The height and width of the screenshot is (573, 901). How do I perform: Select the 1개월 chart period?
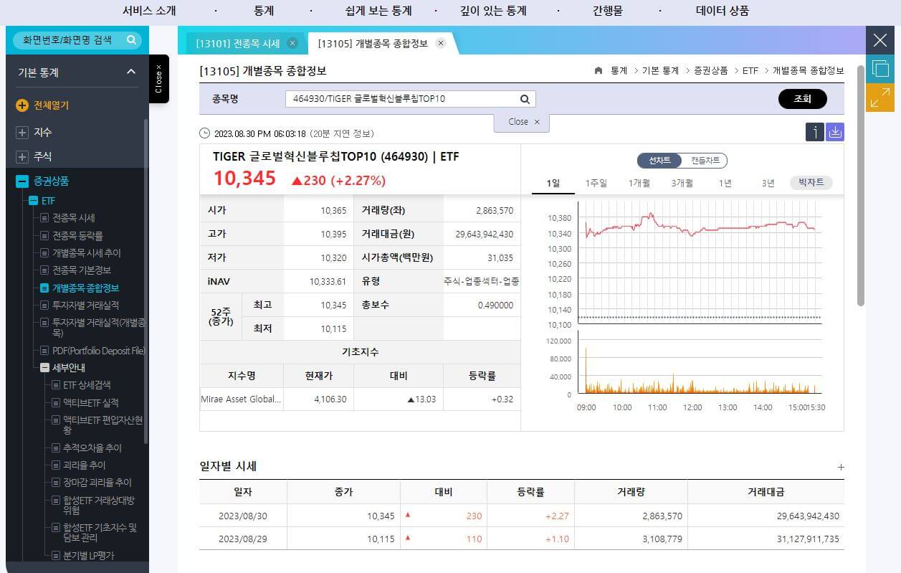[x=639, y=183]
